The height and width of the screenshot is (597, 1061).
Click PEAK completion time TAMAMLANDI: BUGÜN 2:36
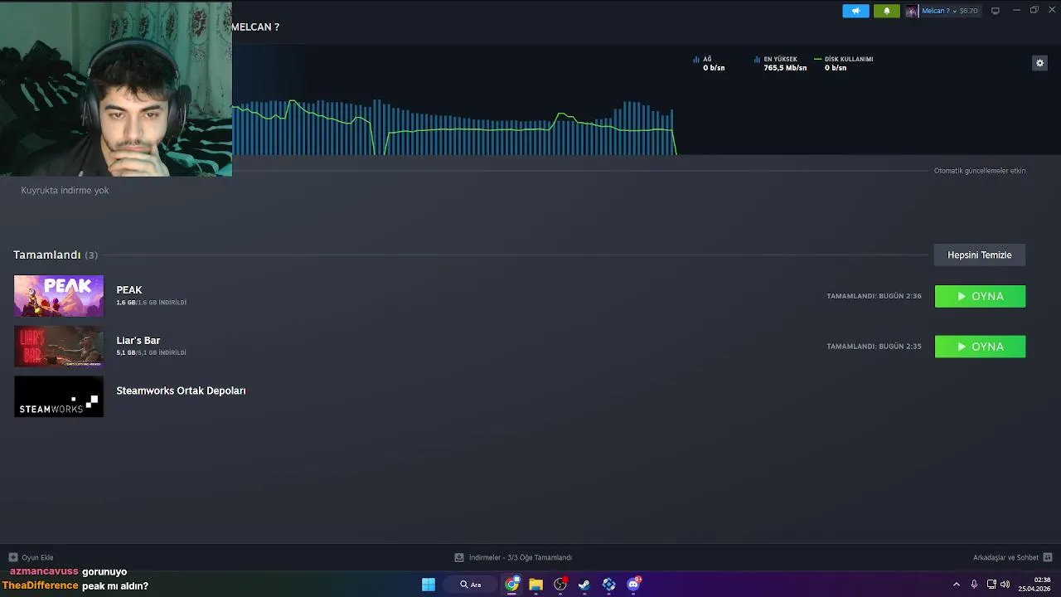874,296
